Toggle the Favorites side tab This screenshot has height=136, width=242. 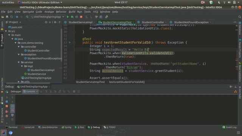click(2, 85)
